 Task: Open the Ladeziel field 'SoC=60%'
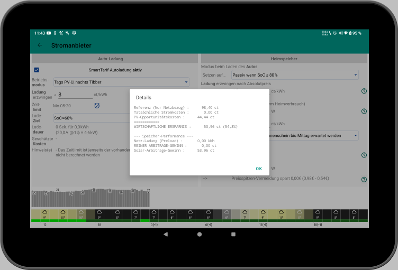92,118
